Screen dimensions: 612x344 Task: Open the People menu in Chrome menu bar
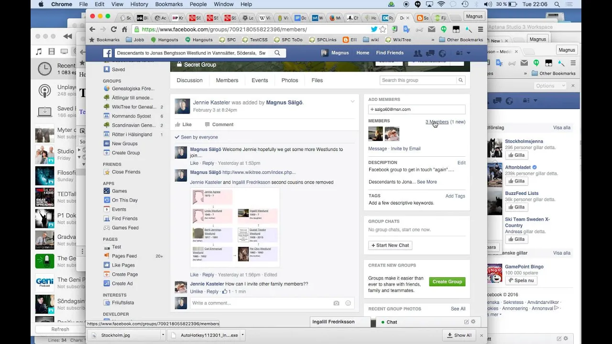[x=198, y=4]
